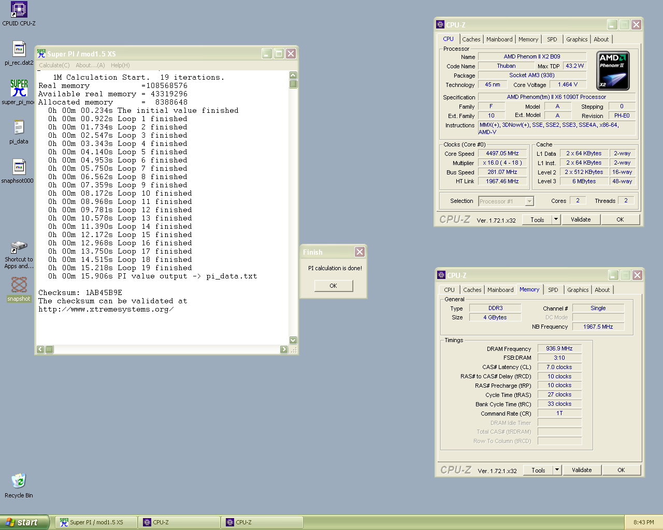Open the Help menu in Super PI
The height and width of the screenshot is (530, 663).
(120, 65)
